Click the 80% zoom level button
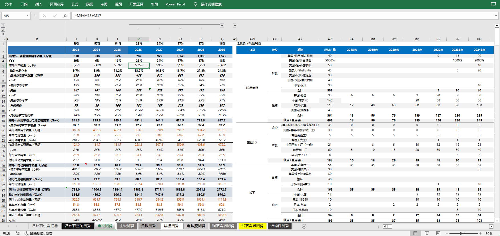This screenshot has height=236, width=500. coord(489,233)
